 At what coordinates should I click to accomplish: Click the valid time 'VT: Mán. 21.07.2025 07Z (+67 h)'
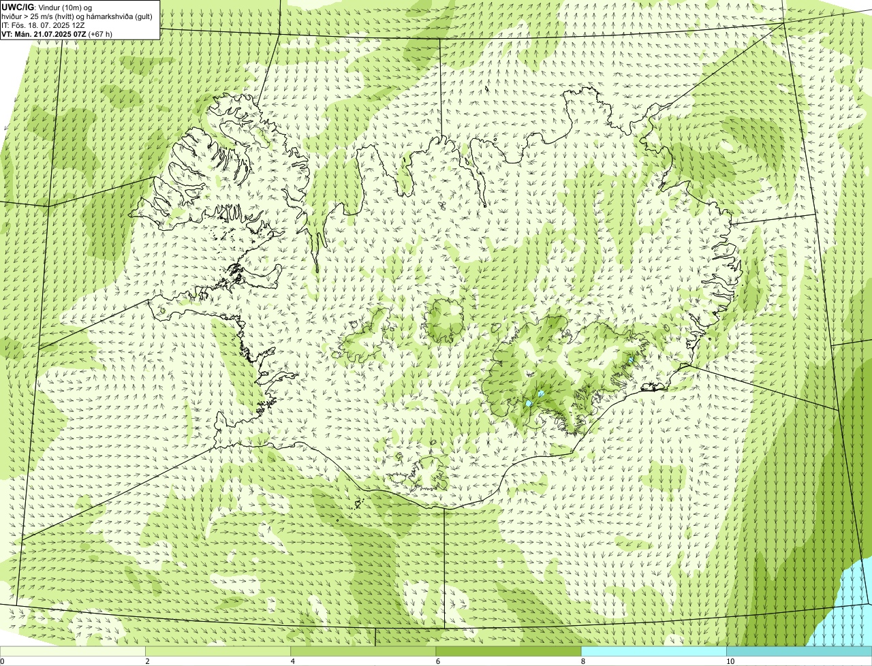tap(57, 34)
